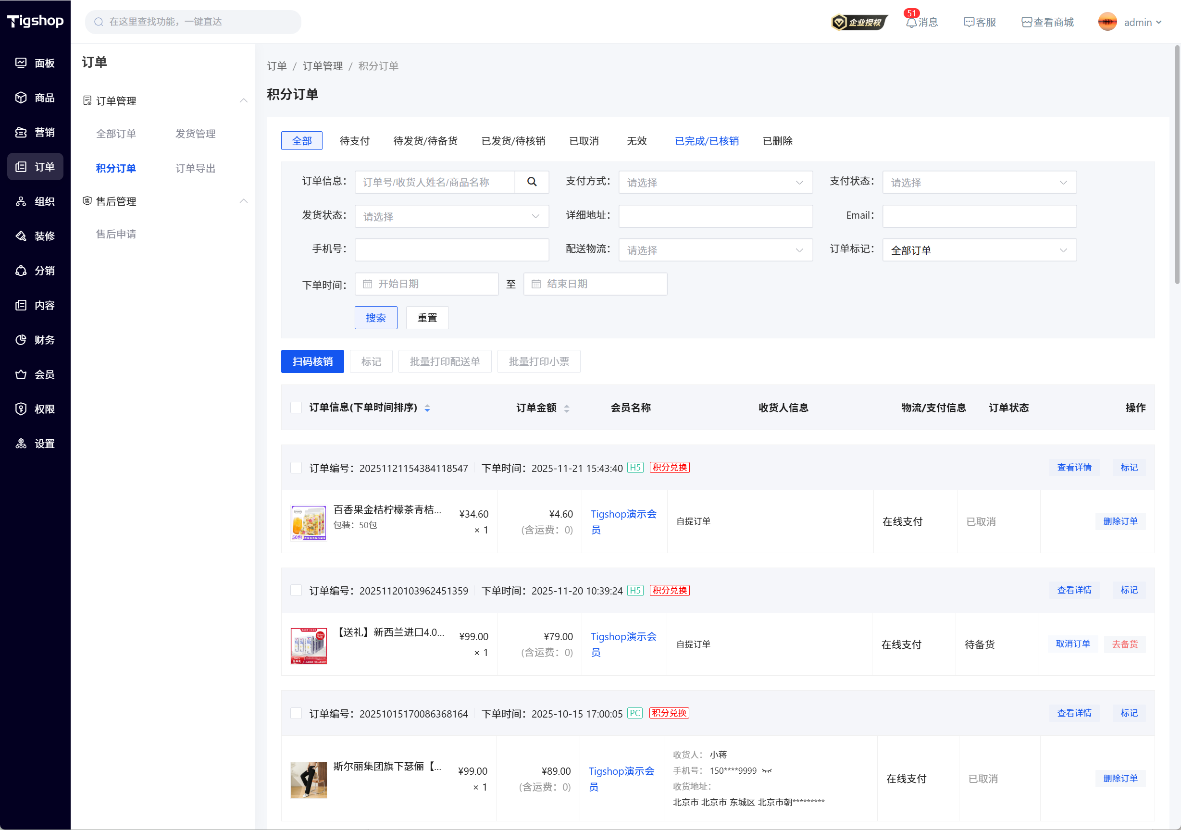Reveal the hidden phone number eye icon
This screenshot has height=830, width=1181.
(x=767, y=770)
